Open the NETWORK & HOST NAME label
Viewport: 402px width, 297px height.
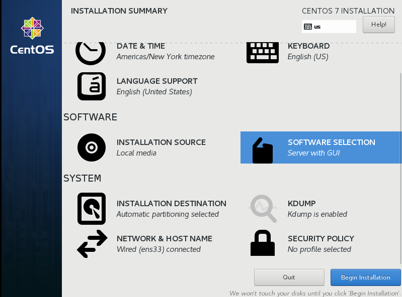pos(165,238)
